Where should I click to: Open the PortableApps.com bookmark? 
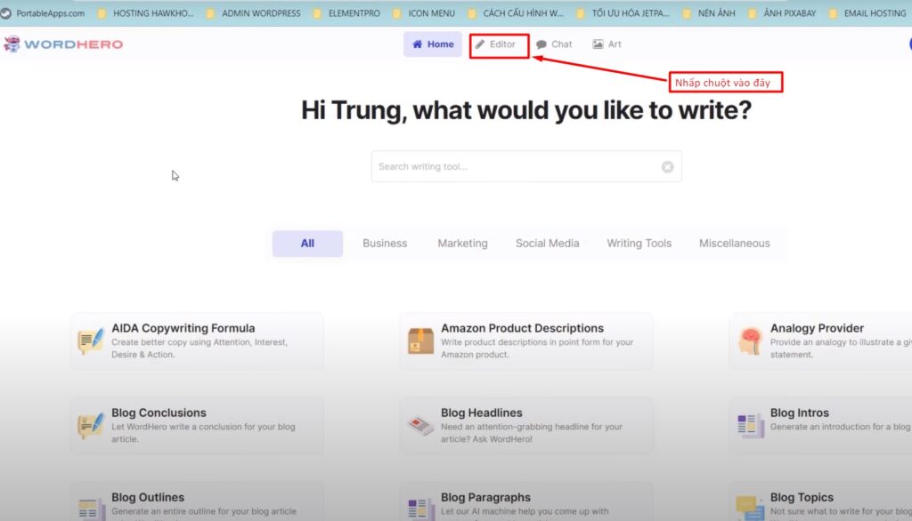[x=44, y=12]
